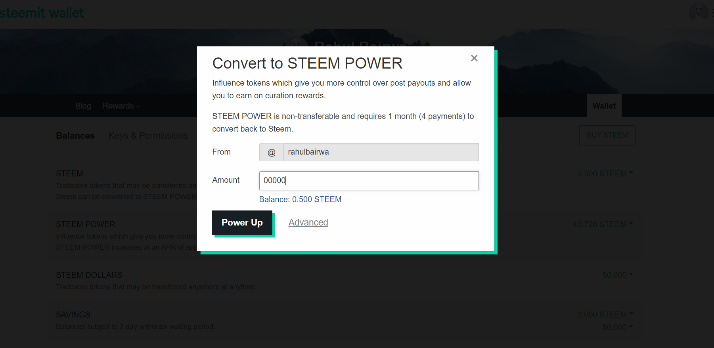Click the STEEM POWER heading in the balances list

click(x=86, y=224)
